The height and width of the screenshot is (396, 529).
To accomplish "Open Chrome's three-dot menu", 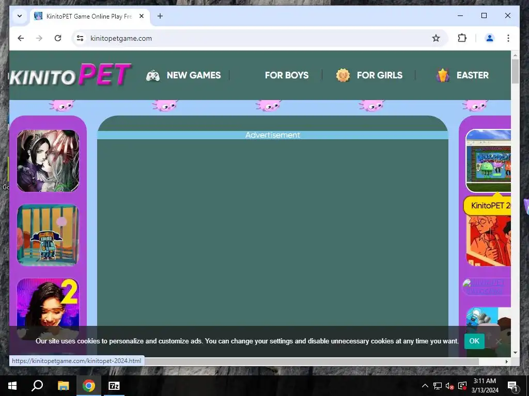I will coord(508,38).
